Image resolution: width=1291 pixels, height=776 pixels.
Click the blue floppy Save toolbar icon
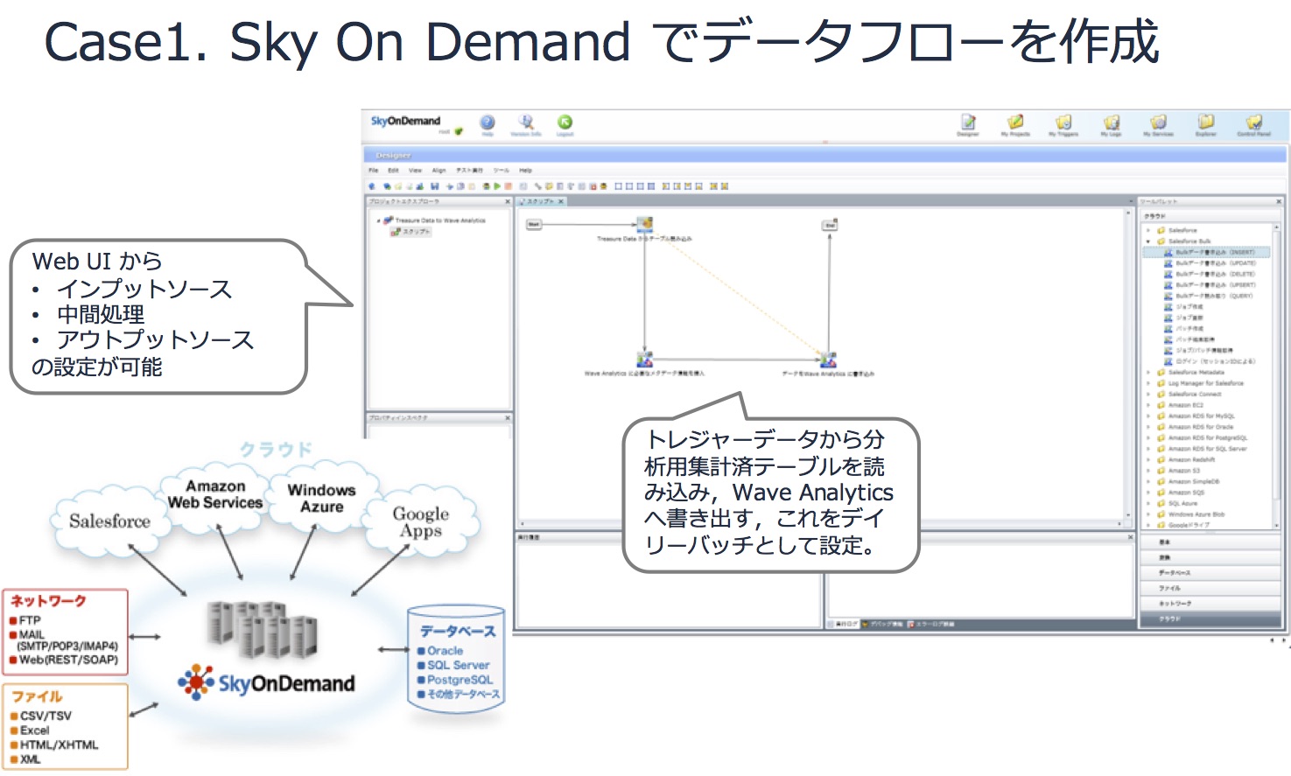point(434,186)
